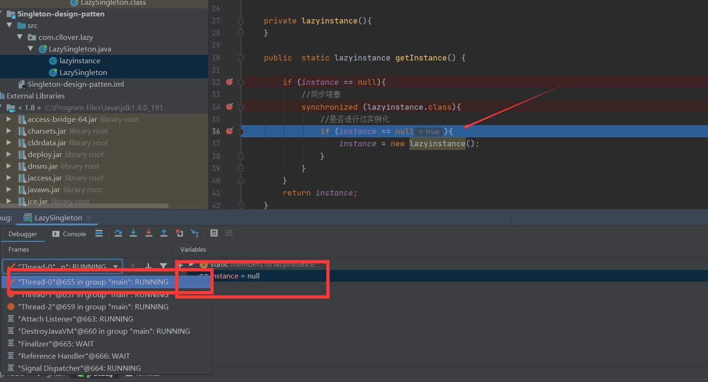Viewport: 708px width, 382px height.
Task: Select LazySingleton class in project tree
Action: pos(104,73)
